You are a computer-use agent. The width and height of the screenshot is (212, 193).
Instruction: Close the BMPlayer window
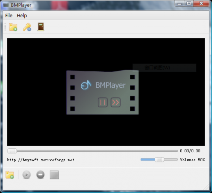(201, 3)
